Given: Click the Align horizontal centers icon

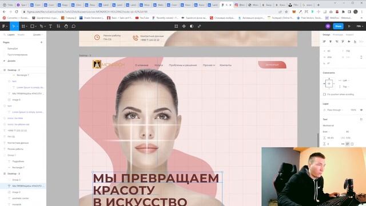Looking at the screenshot, I should pyautogui.click(x=331, y=41).
